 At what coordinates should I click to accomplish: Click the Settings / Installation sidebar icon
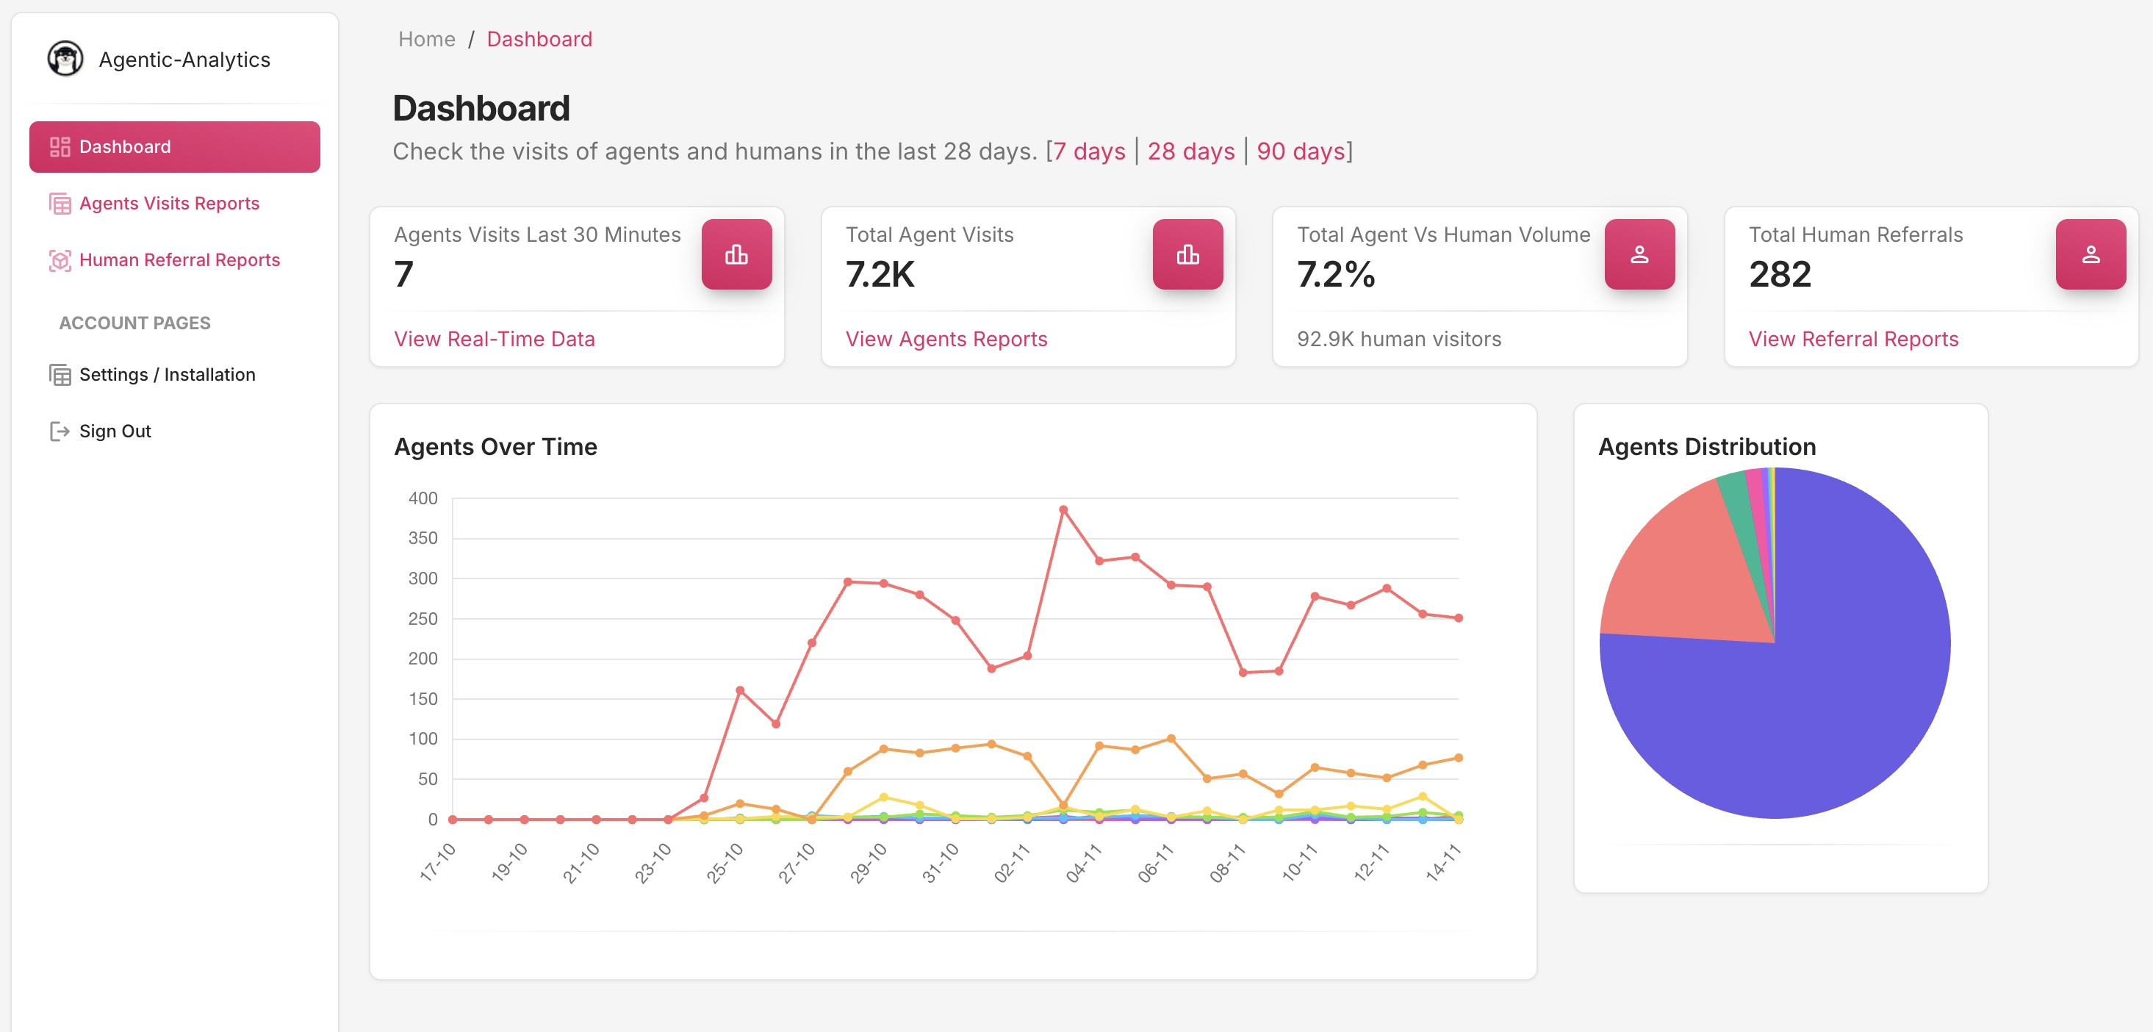(60, 375)
